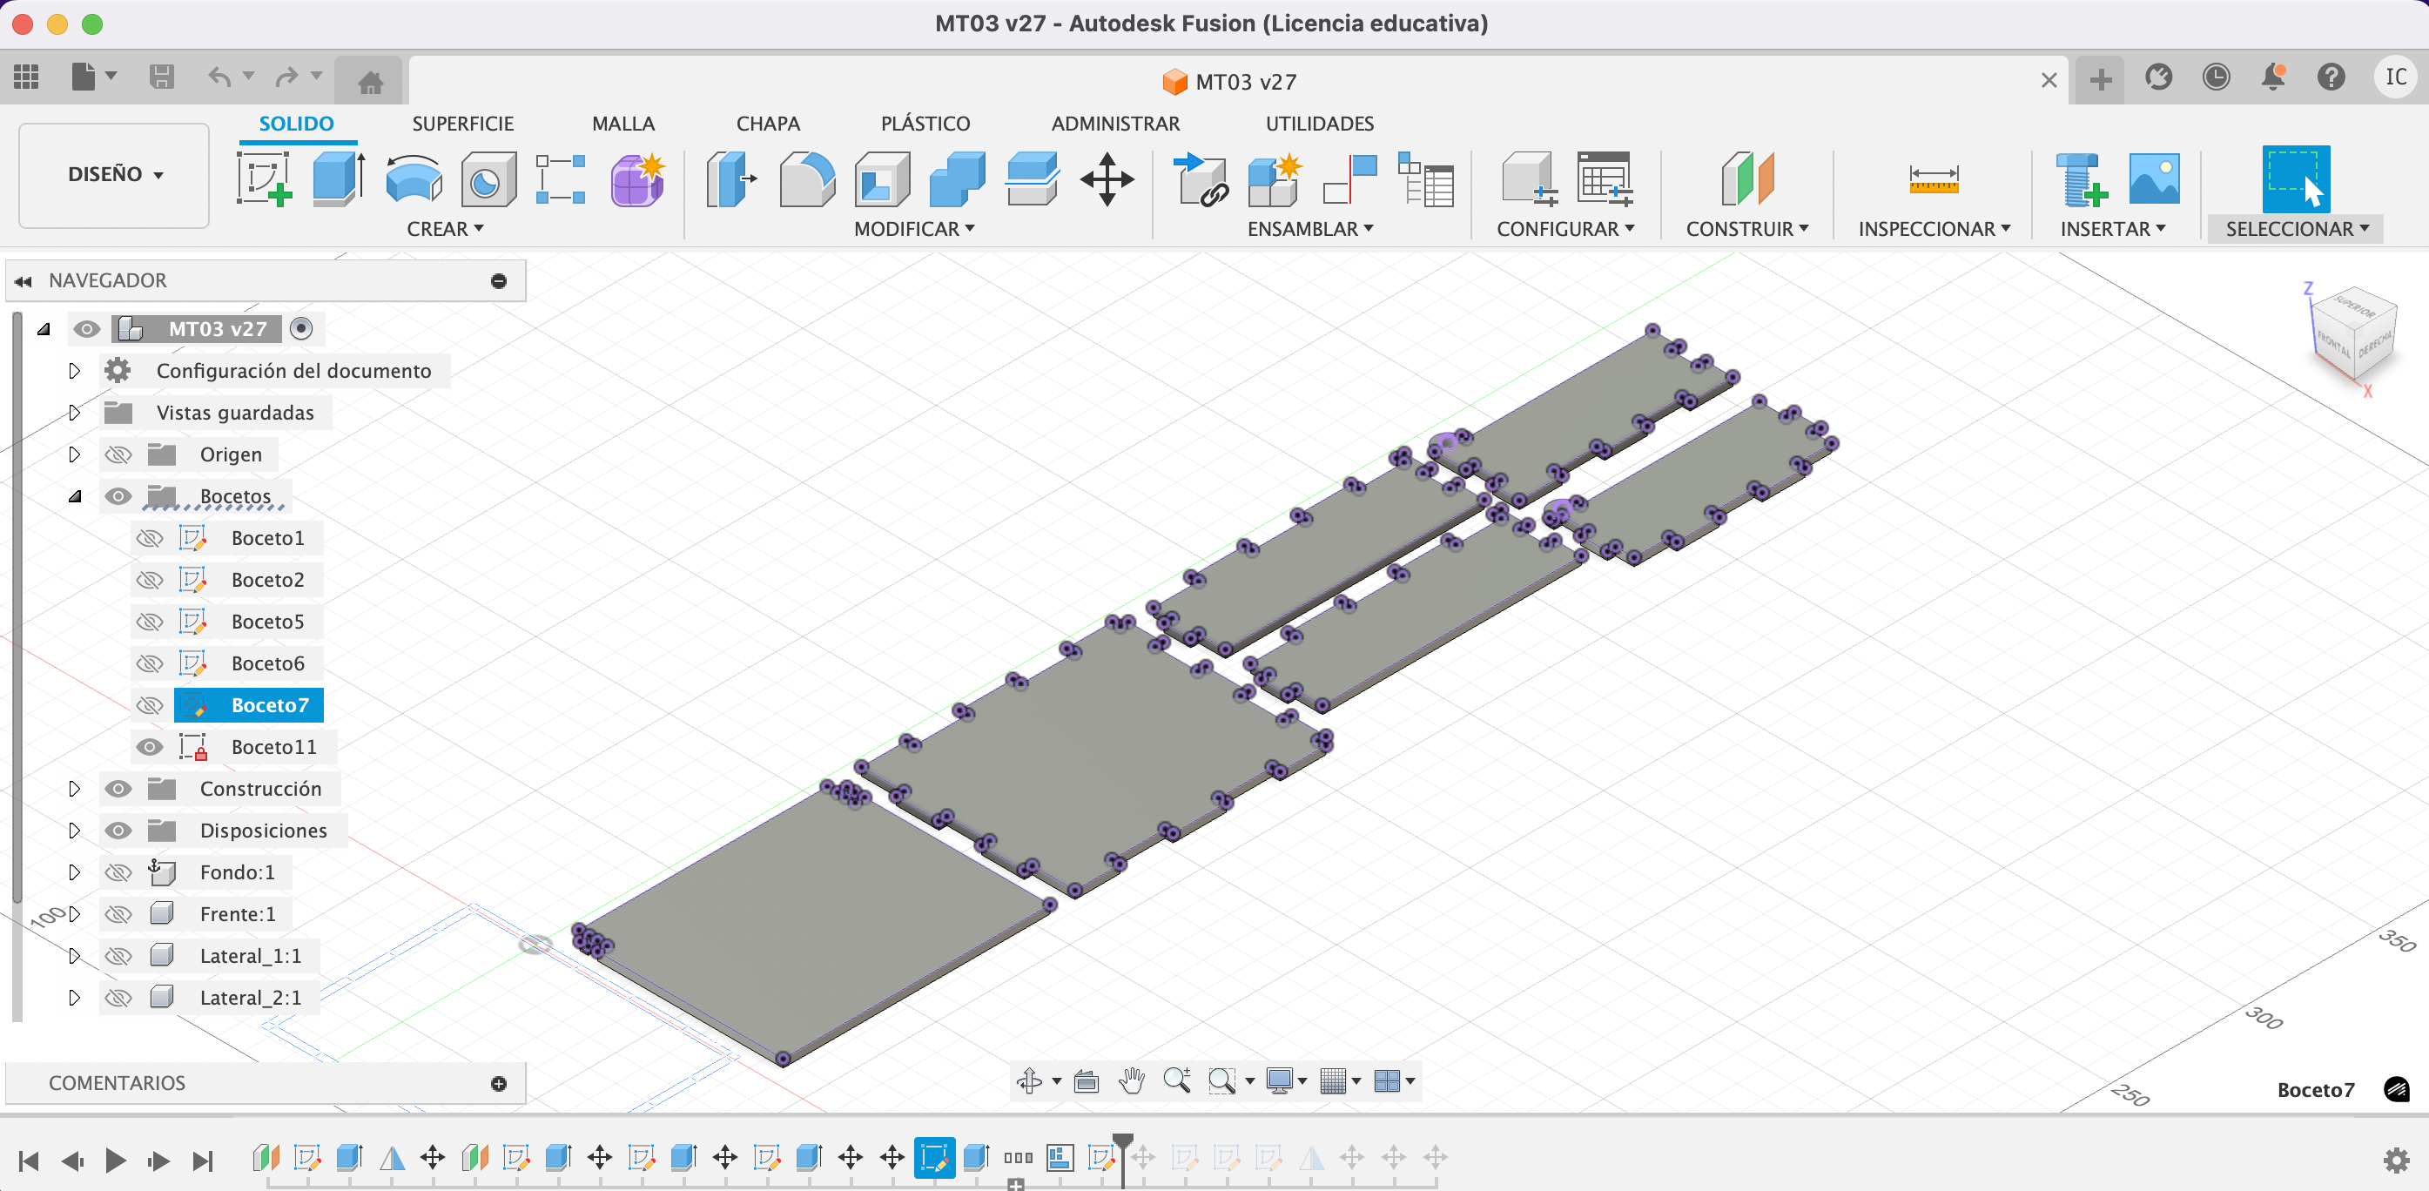Activate the MT03 v27 root component radio button
Screen dimensions: 2429x1191
pos(301,329)
